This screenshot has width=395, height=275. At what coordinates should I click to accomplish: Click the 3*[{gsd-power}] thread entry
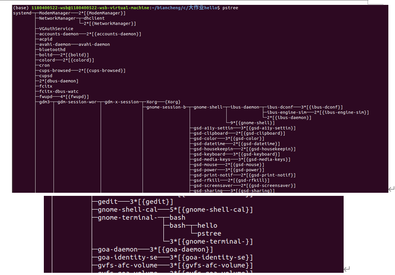(244, 170)
